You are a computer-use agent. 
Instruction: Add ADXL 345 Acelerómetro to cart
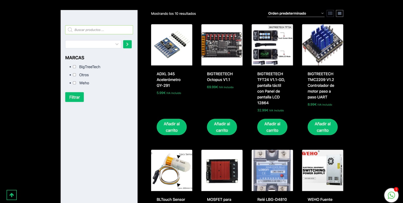click(172, 127)
